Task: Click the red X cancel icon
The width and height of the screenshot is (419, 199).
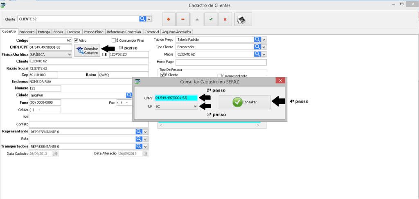Action: (225, 19)
